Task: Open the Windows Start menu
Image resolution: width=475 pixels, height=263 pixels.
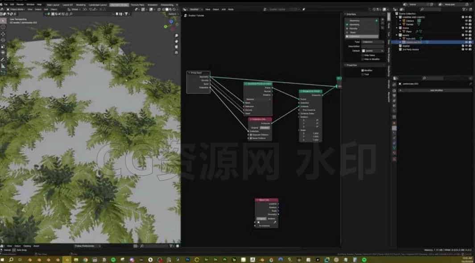Action: [3, 260]
